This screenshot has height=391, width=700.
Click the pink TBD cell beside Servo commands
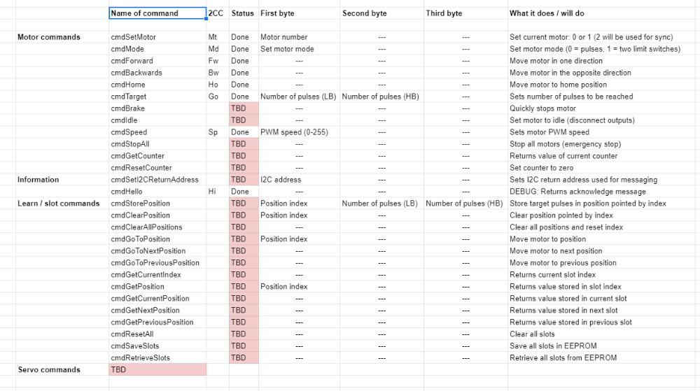click(x=157, y=369)
